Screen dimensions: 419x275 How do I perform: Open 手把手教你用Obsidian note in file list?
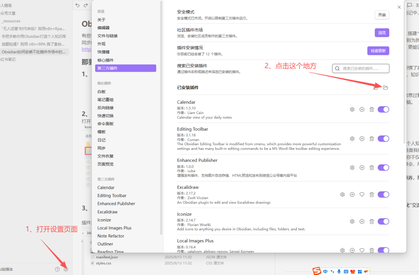pos(34,36)
